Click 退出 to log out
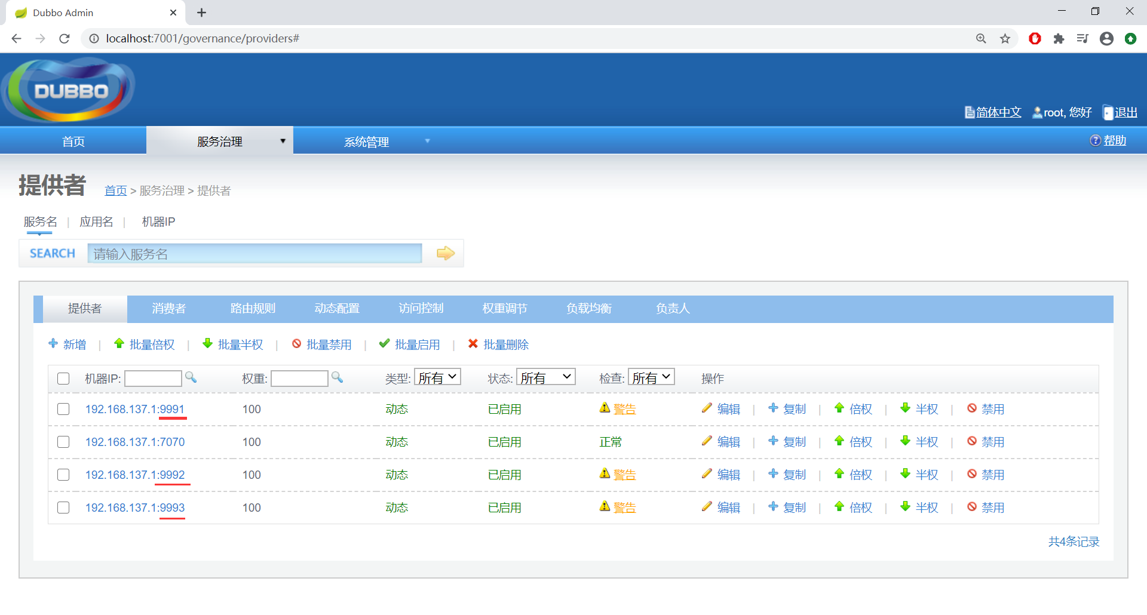The image size is (1147, 615). point(1126,112)
